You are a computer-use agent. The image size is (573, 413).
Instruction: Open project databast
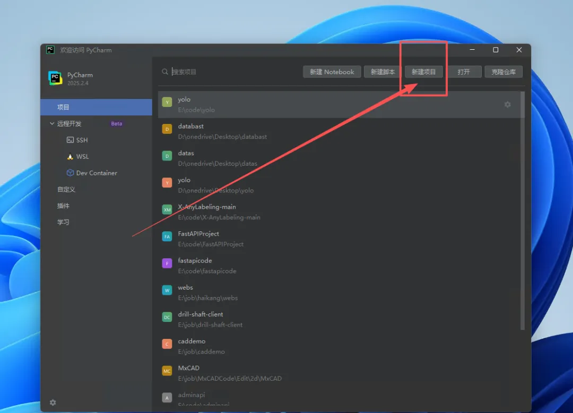339,131
